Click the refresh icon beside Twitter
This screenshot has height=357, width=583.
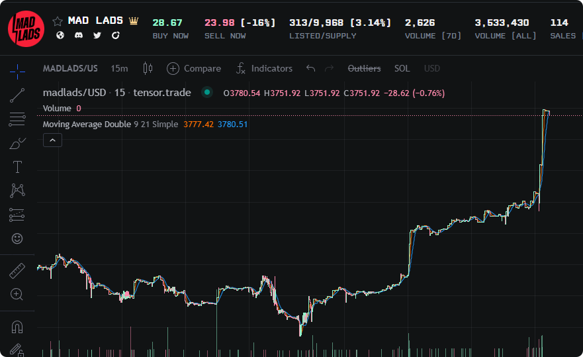(116, 35)
